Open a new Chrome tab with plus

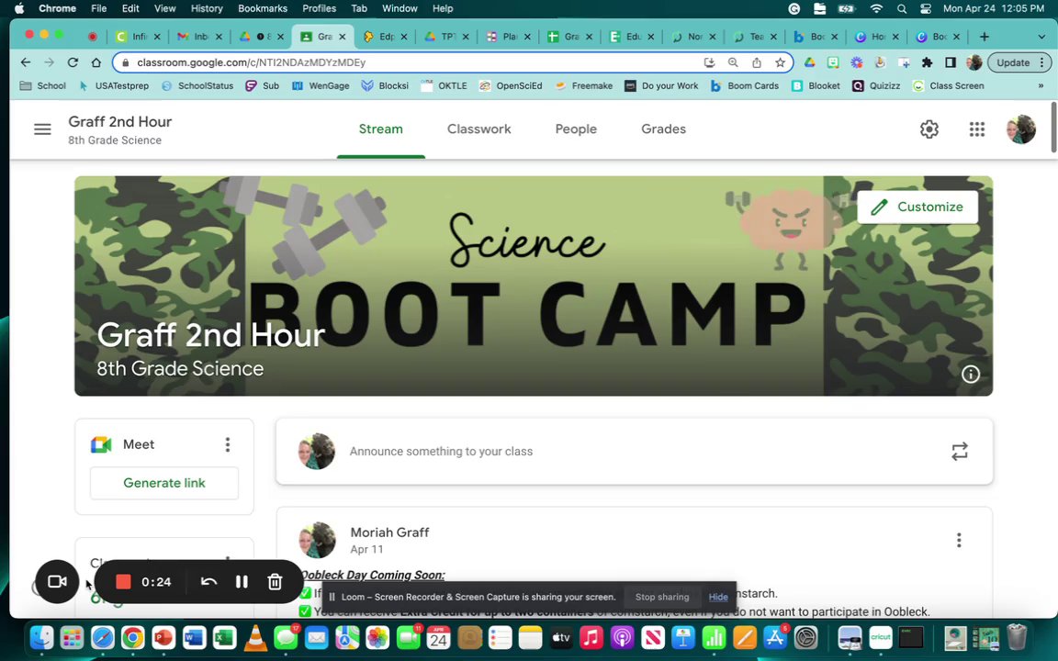point(985,37)
